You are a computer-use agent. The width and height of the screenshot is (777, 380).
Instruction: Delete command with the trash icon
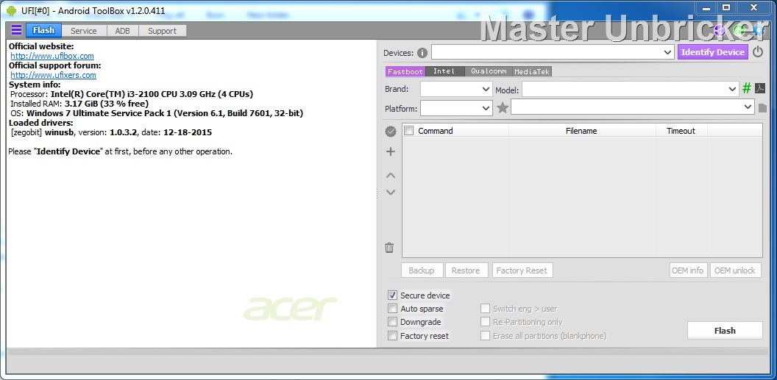(389, 248)
